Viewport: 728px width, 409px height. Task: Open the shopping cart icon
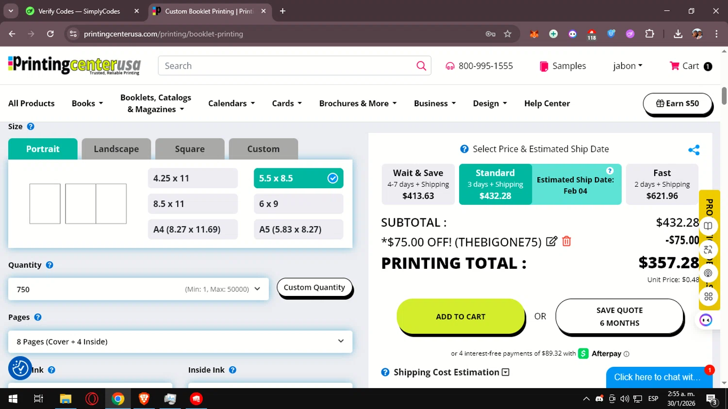coord(674,65)
